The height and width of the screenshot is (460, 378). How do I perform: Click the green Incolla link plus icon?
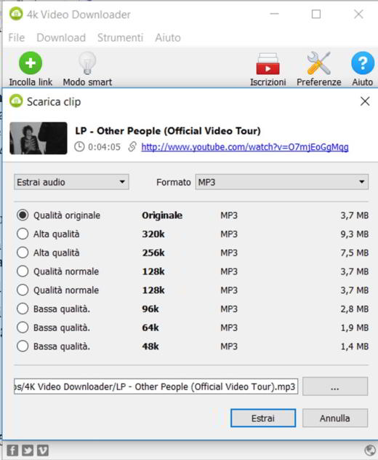31,63
